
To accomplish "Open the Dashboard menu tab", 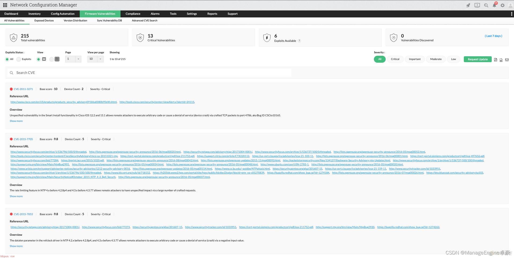I will pyautogui.click(x=11, y=14).
